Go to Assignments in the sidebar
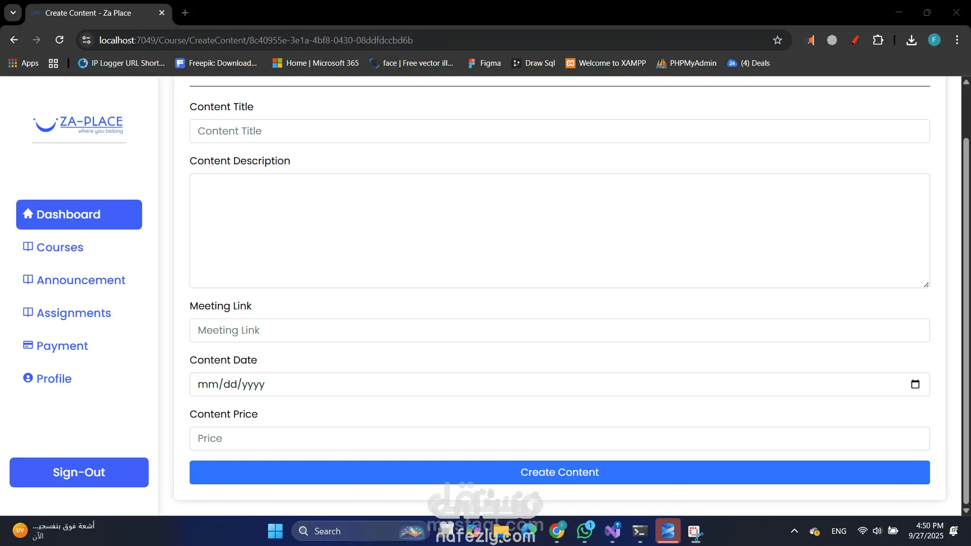Viewport: 971px width, 546px height. click(x=73, y=313)
